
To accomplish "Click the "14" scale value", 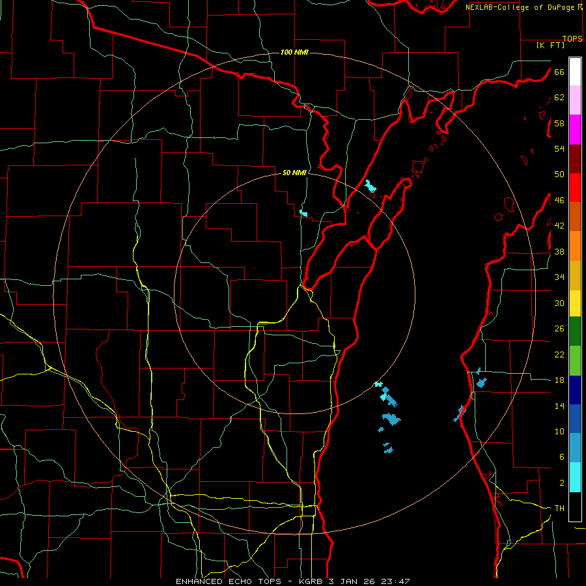I will [559, 406].
